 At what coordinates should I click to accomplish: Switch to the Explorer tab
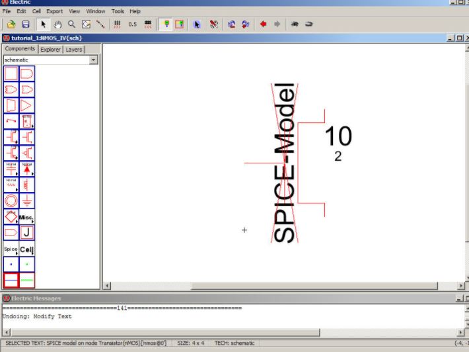(50, 50)
